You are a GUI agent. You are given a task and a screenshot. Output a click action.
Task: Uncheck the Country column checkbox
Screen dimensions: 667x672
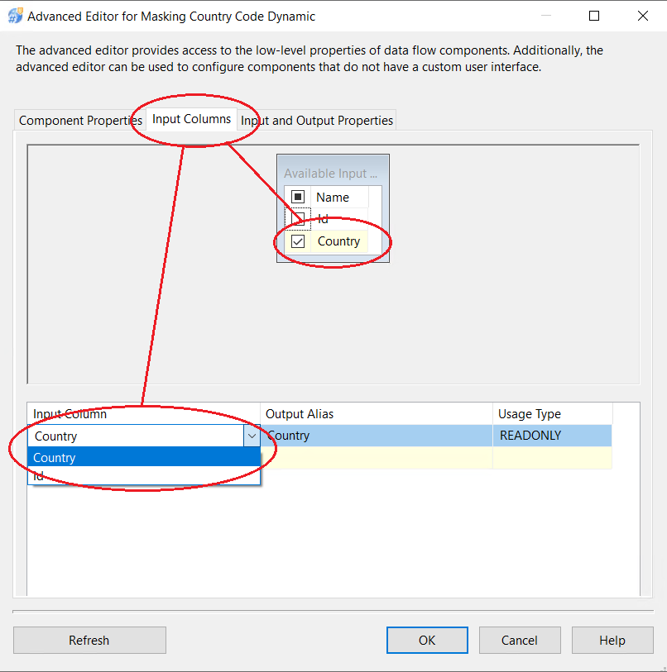click(298, 241)
